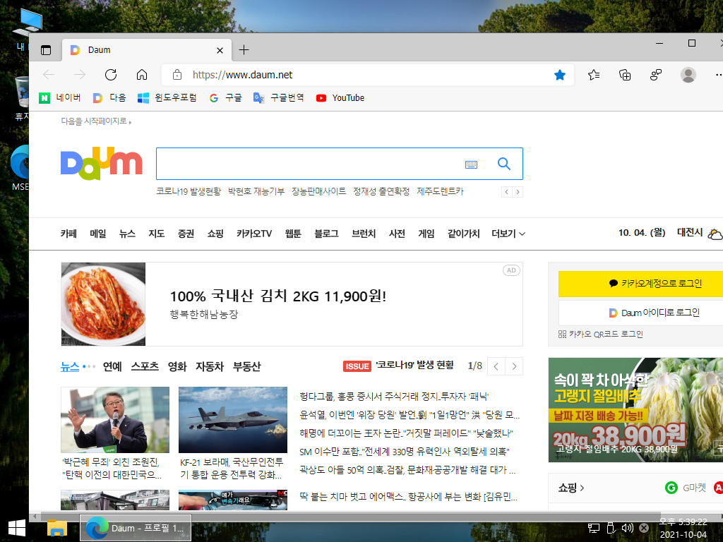Screen dimensions: 723x542
Task: Open the Collections icon
Action: [x=625, y=75]
